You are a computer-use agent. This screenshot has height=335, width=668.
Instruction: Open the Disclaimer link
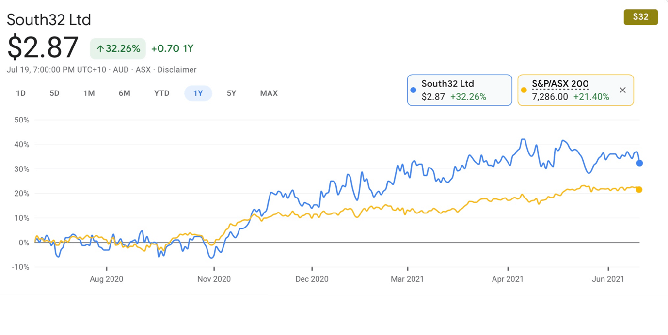[x=177, y=70]
